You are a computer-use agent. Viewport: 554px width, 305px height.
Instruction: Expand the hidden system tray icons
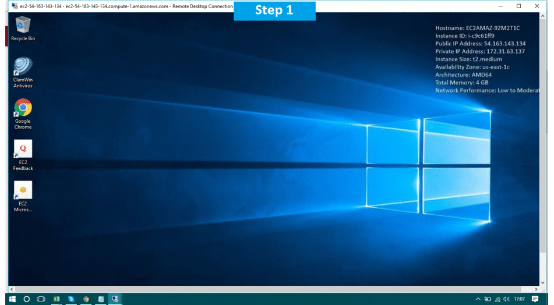click(x=478, y=299)
